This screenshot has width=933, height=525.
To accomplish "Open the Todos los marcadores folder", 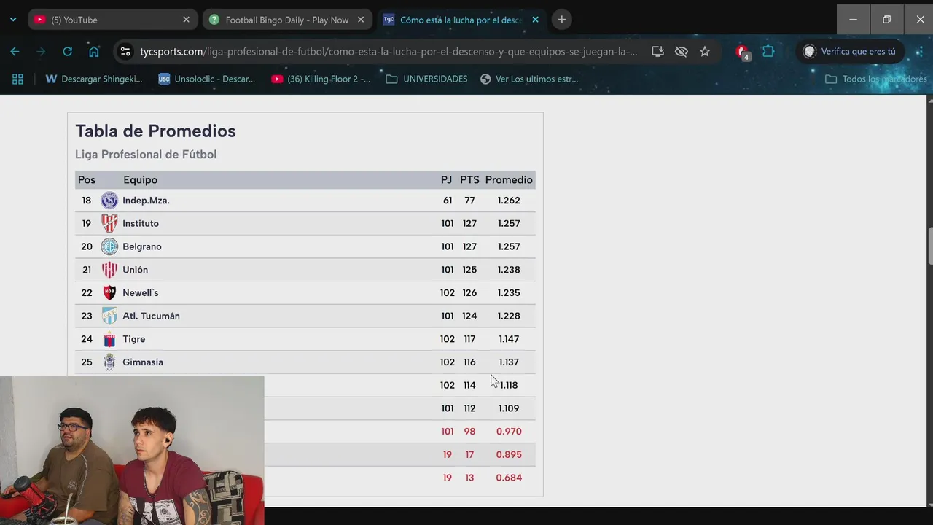I will [x=875, y=79].
